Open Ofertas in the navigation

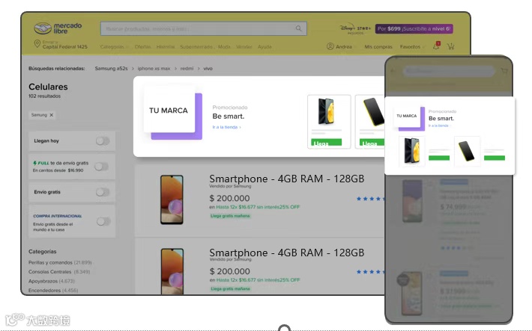point(142,47)
